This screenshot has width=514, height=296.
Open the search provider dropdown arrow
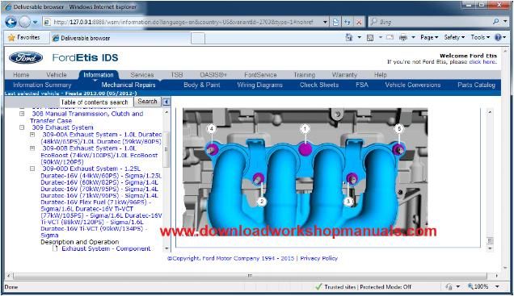[x=505, y=22]
